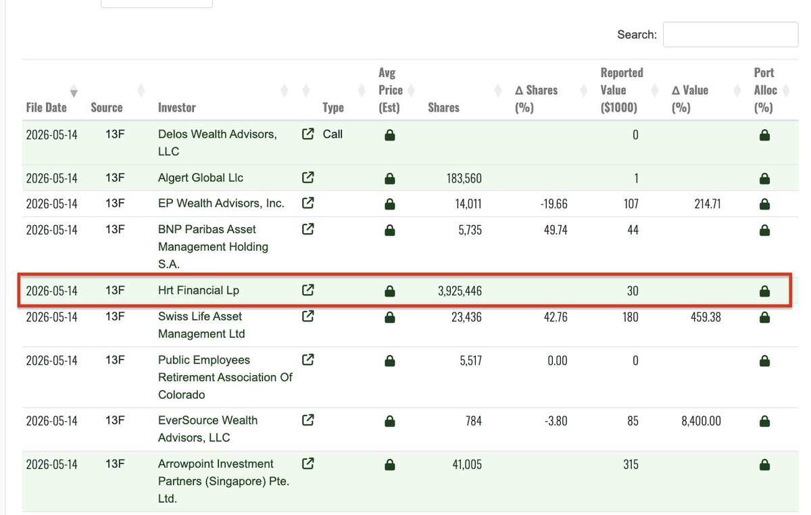Open external link for EverSource Wealth Advisors
Image resolution: width=811 pixels, height=515 pixels.
tap(308, 420)
